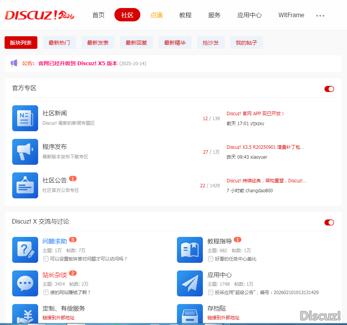The height and width of the screenshot is (325, 347).
Task: Switch to the 点滴 tab
Action: coord(156,15)
